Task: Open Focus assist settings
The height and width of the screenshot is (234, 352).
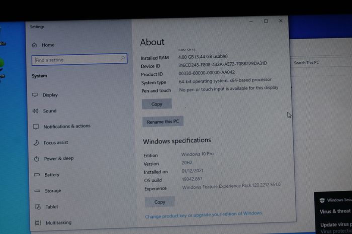Action: (56, 143)
